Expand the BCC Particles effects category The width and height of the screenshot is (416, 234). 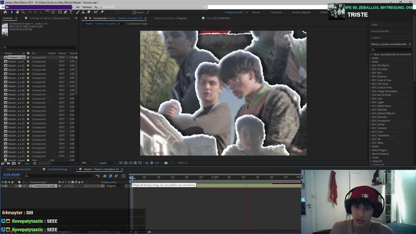pyautogui.click(x=370, y=117)
